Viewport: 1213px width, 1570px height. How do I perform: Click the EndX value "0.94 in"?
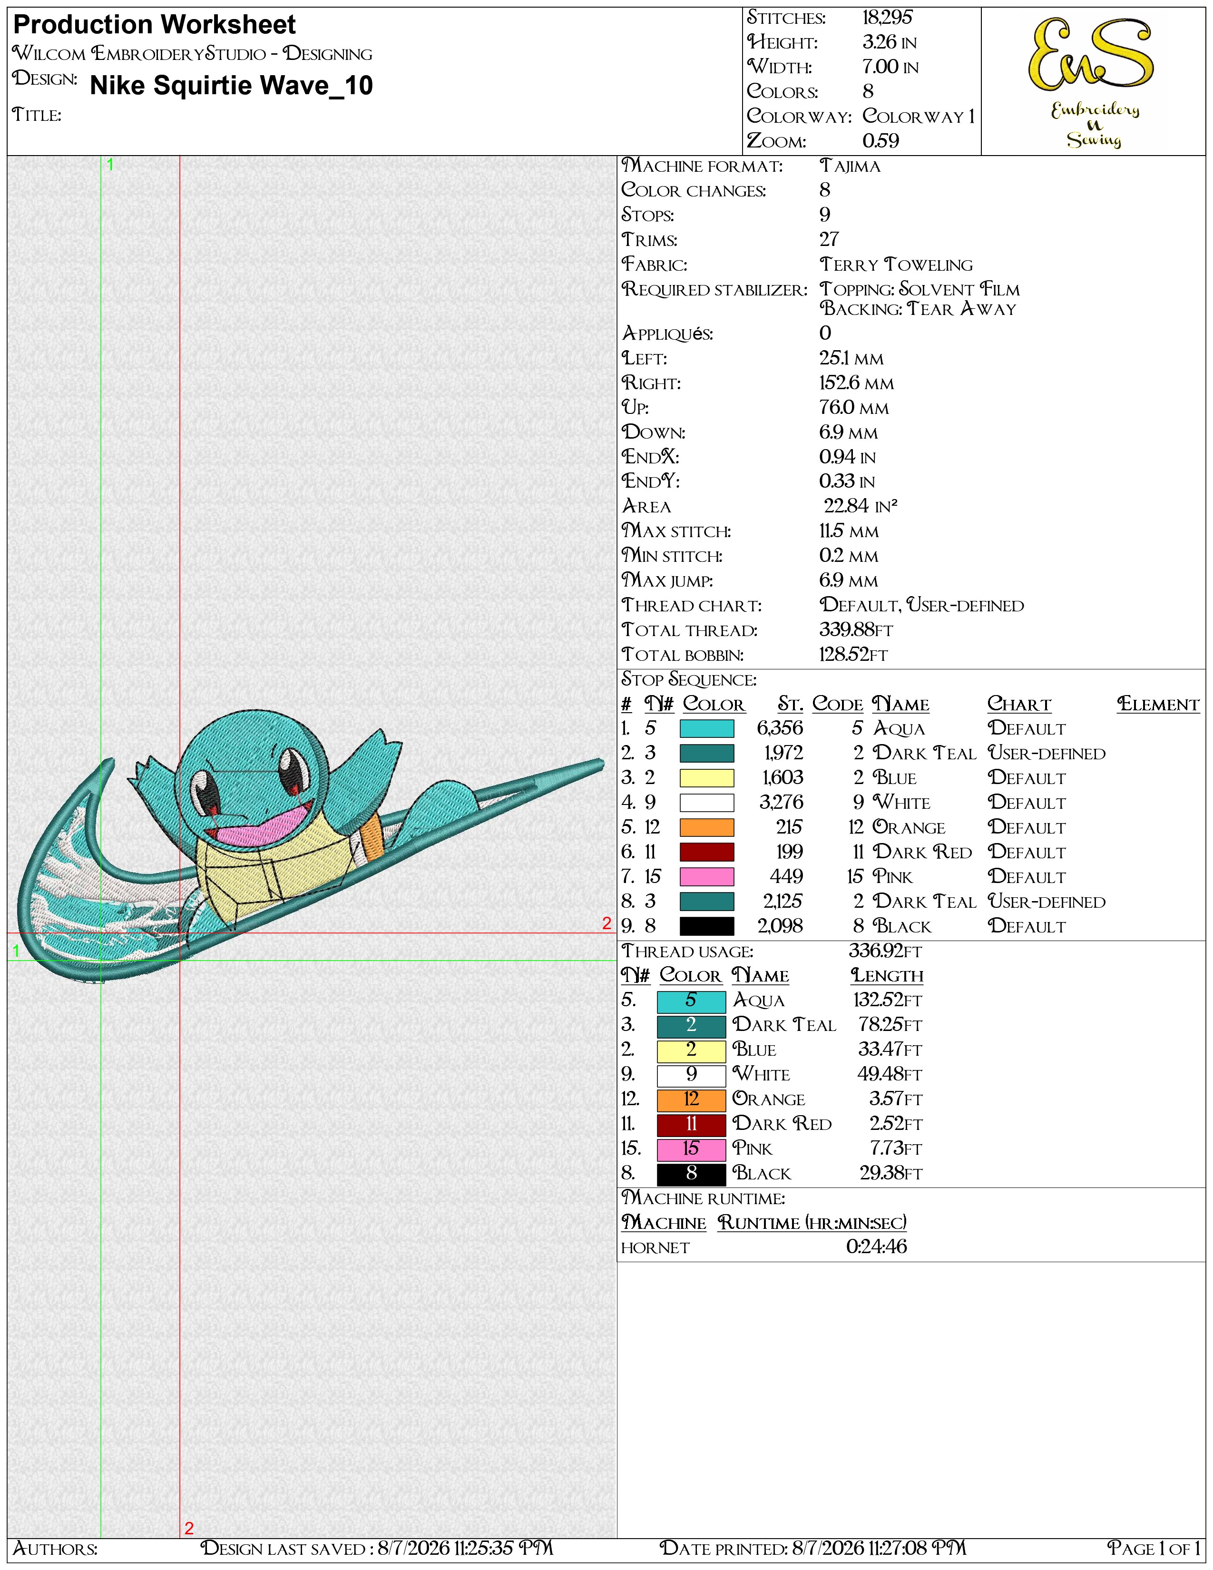coord(848,457)
